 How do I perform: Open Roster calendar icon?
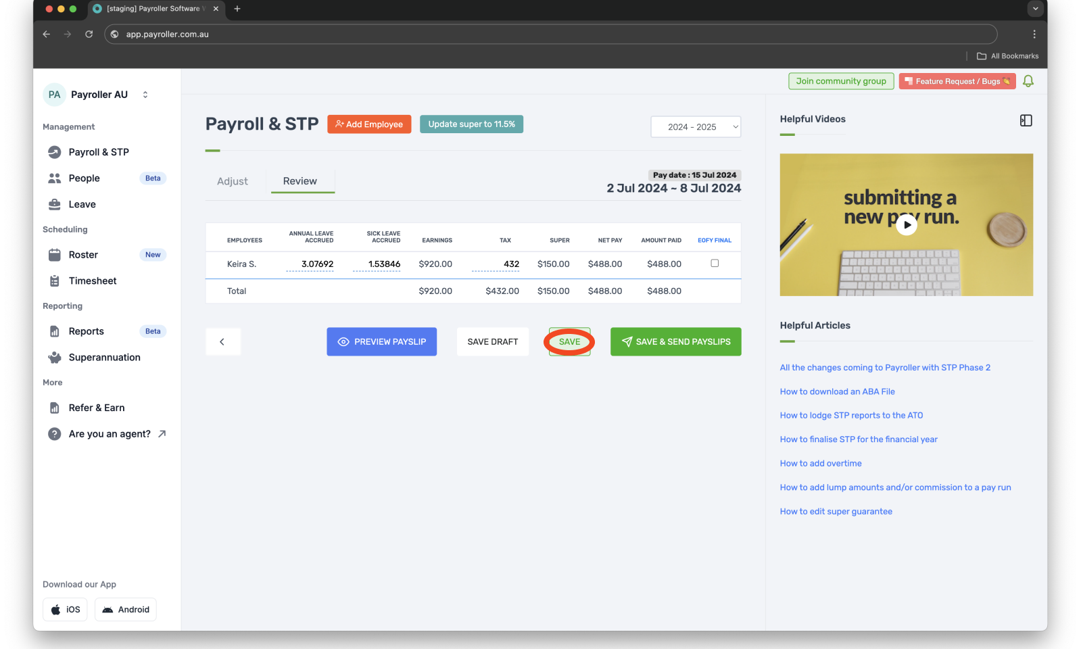point(55,255)
